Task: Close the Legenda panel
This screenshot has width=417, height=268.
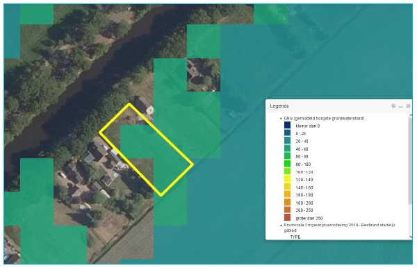Action: 408,106
